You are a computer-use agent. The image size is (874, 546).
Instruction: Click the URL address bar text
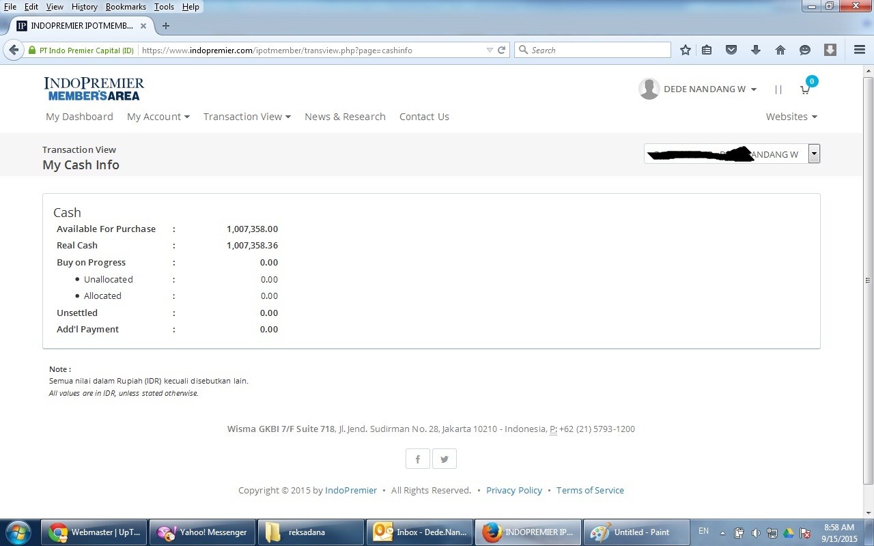tap(277, 51)
